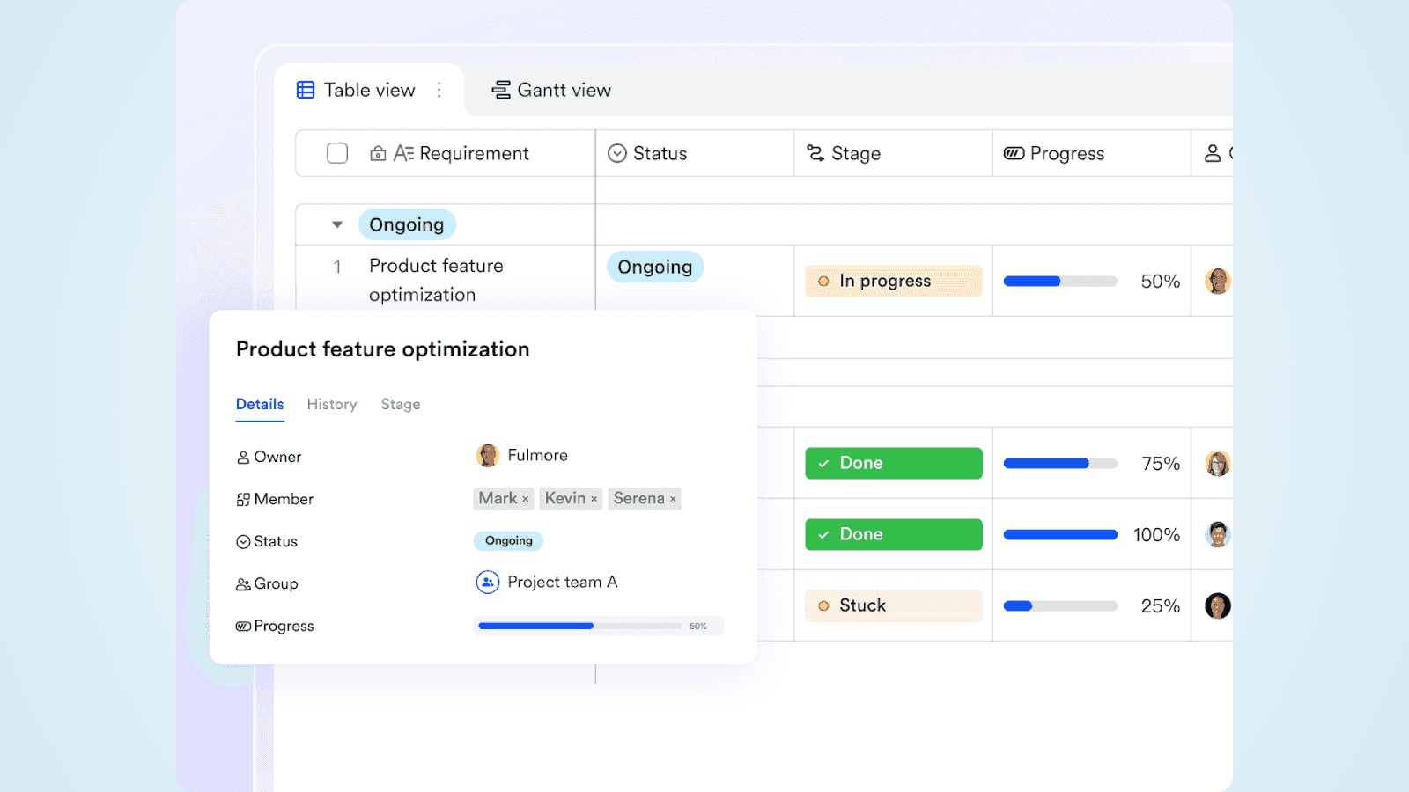Switch to the Stage tab
This screenshot has height=792, width=1409.
pos(400,404)
